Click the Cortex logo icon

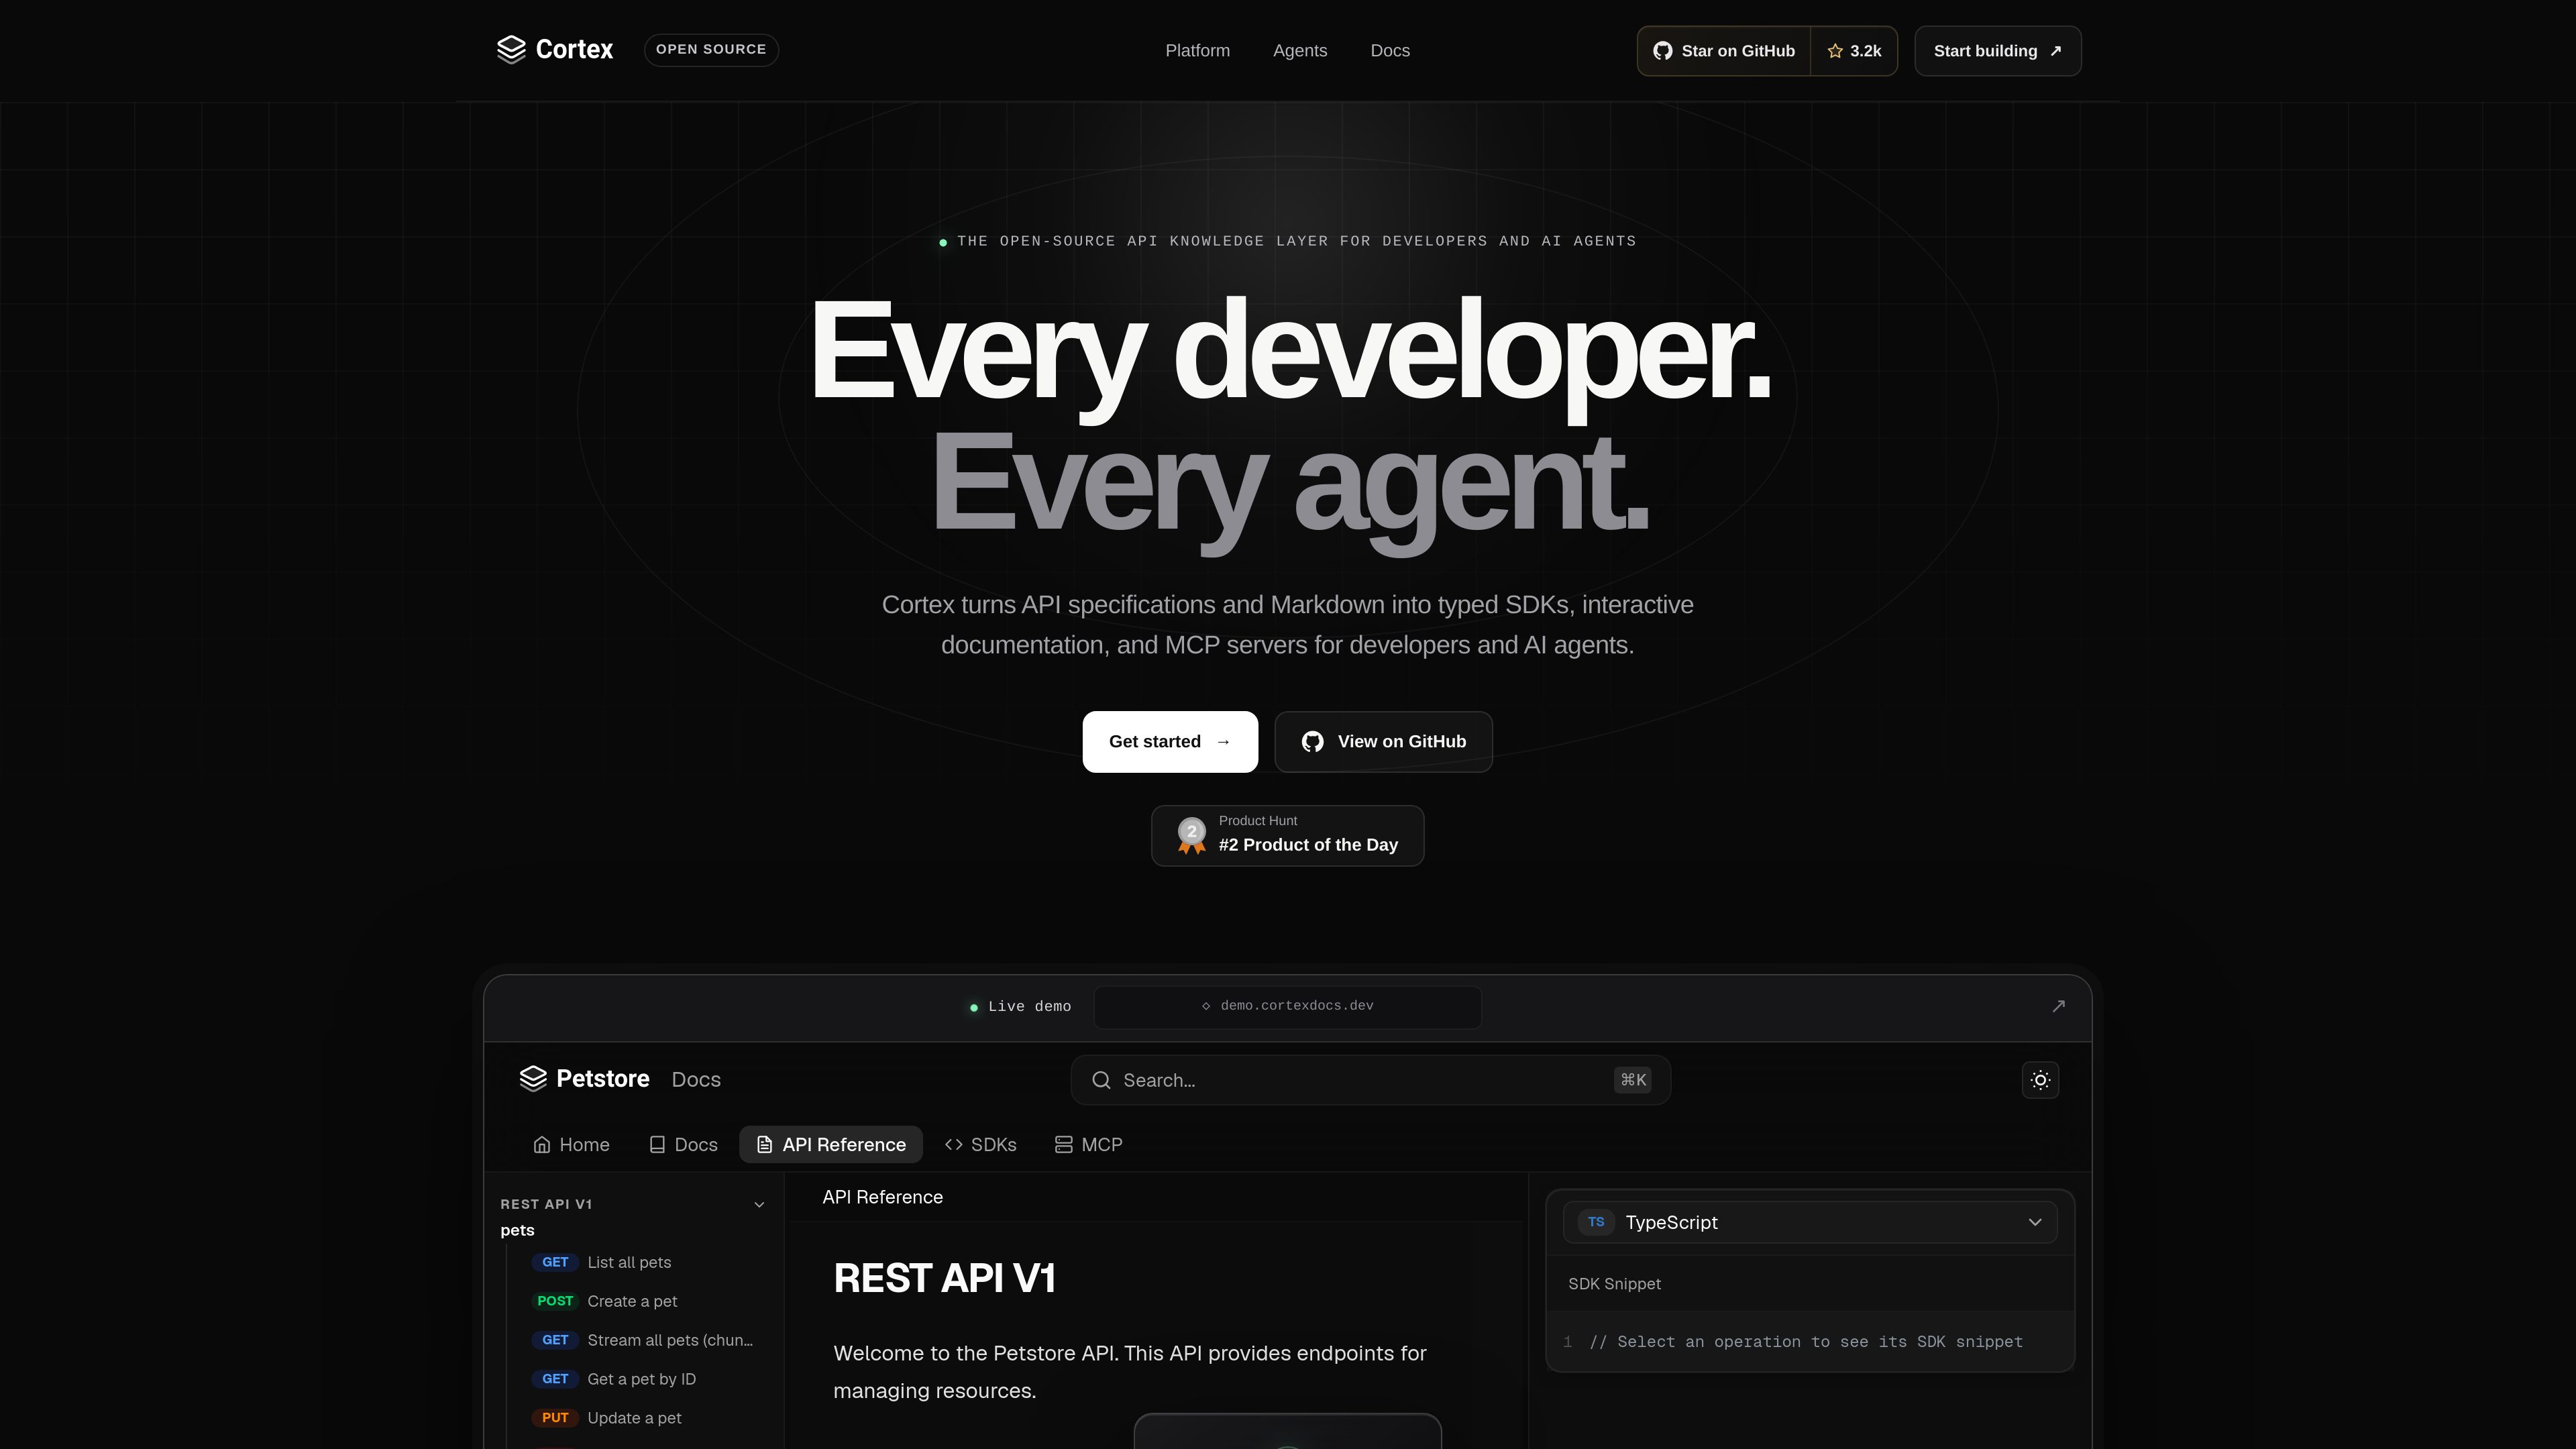click(511, 50)
